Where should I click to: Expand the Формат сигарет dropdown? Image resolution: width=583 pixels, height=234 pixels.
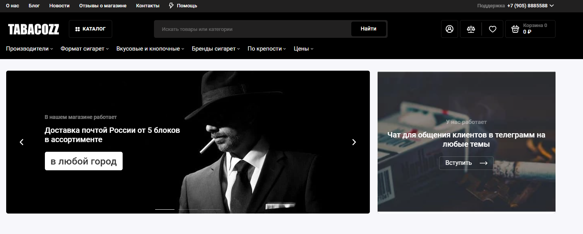pos(85,49)
